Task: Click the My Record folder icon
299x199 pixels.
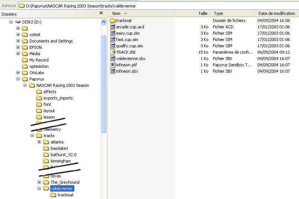Action: pyautogui.click(x=25, y=60)
